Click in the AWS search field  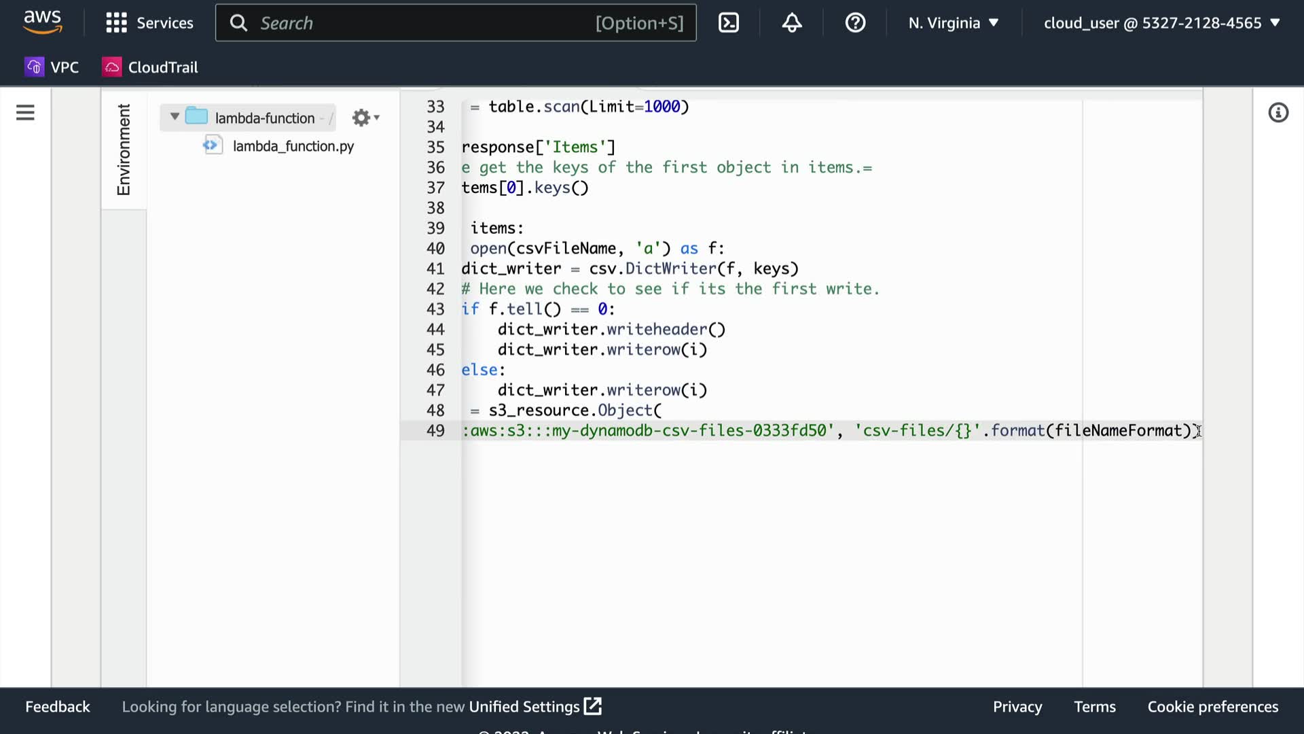421,23
